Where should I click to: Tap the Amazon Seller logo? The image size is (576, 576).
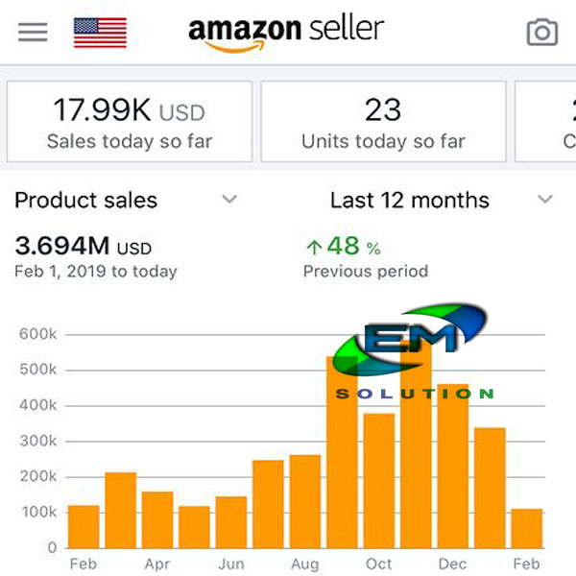[x=286, y=33]
